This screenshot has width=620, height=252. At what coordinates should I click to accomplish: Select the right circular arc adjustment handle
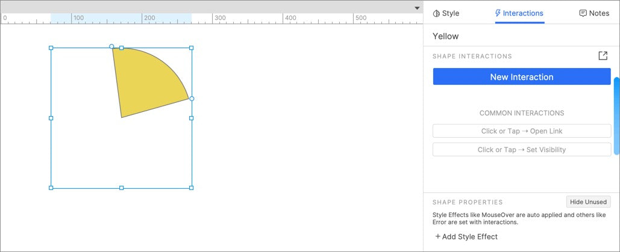[192, 99]
